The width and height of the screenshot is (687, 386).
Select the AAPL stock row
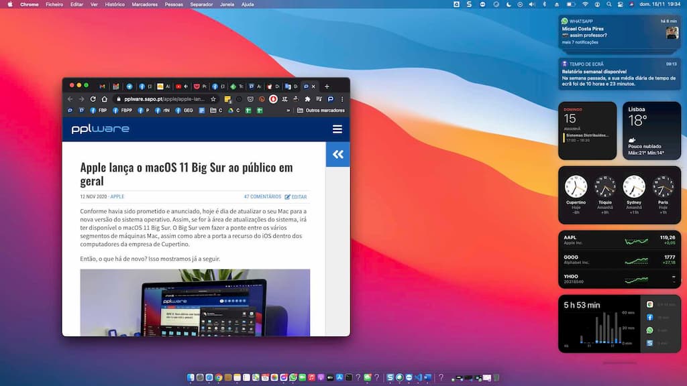(x=619, y=240)
